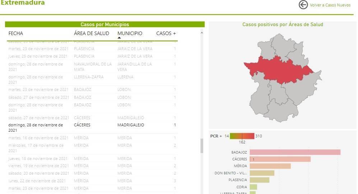Viewport: 358px width, 194px height.
Task: Select martes 23 noviembre JARAIZ DE LA VERA row
Action: 92,49
